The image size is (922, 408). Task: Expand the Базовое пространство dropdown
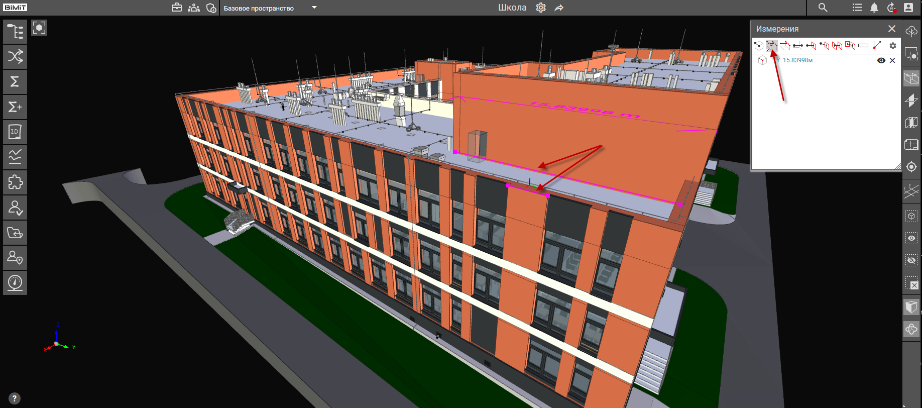(x=314, y=8)
